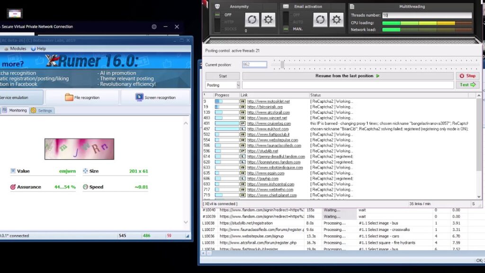485x273 pixels.
Task: Click the up arrow in the monitoring panel
Action: [186, 123]
